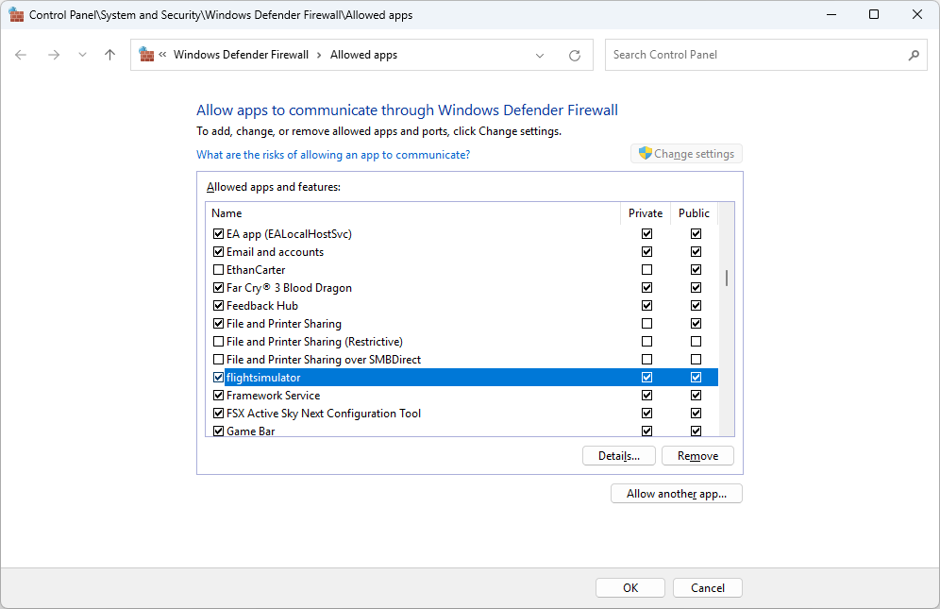
Task: Click the Private column header
Action: point(645,213)
